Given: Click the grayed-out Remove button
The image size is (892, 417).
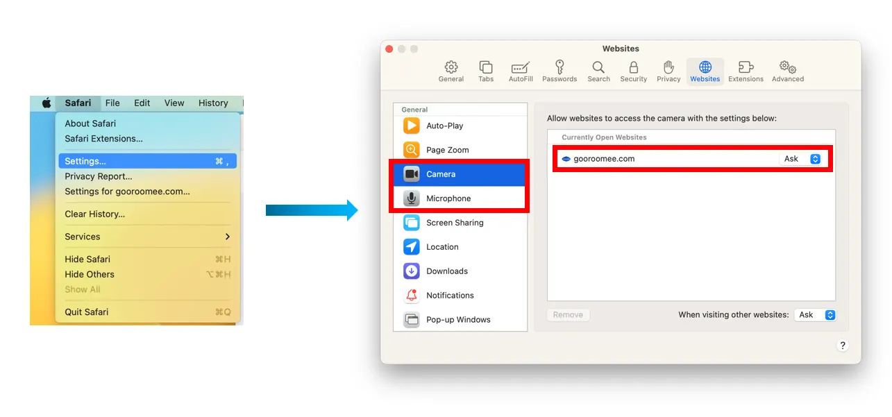Looking at the screenshot, I should pyautogui.click(x=568, y=315).
